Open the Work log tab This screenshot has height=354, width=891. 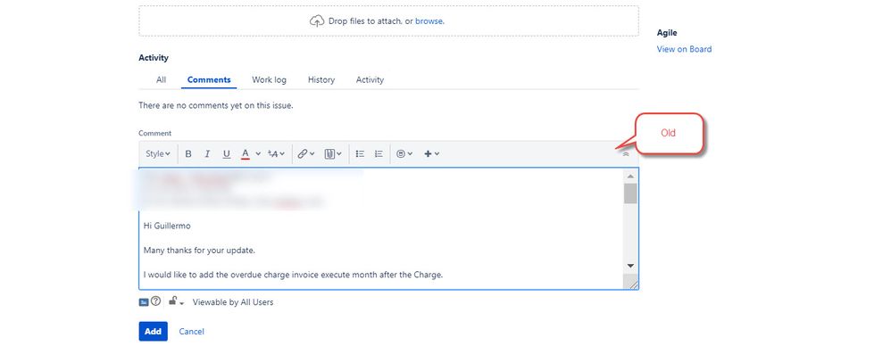(270, 80)
